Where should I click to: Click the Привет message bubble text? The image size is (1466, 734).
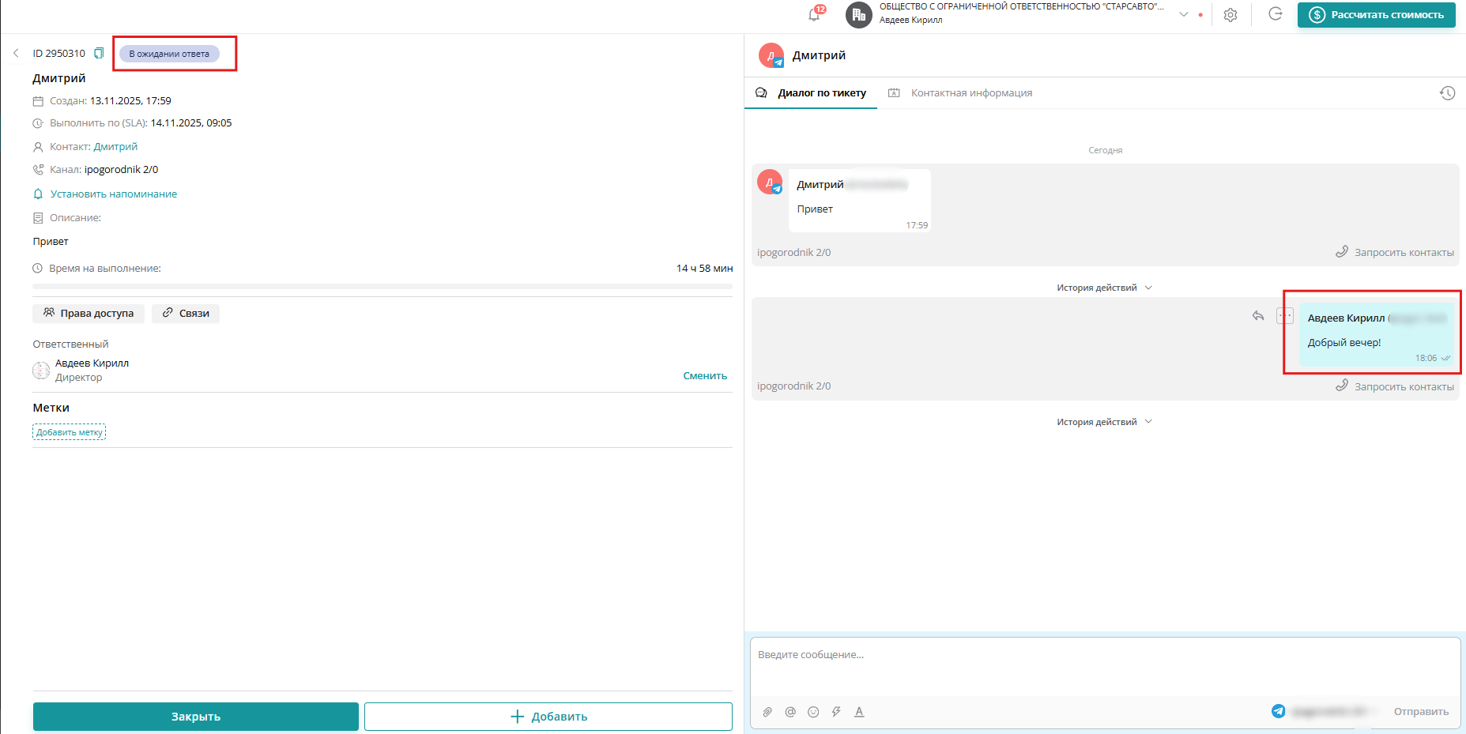point(815,209)
